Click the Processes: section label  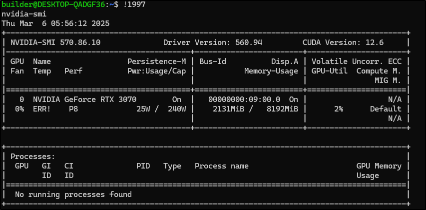tap(33, 156)
